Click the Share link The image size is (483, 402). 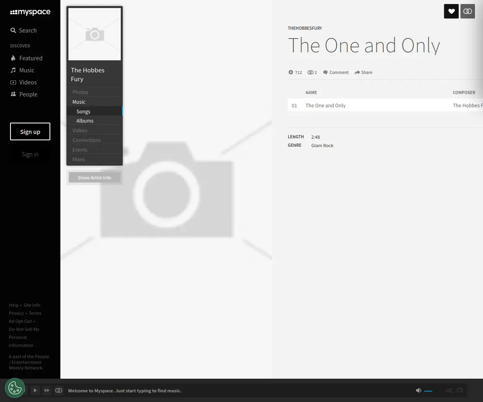tap(363, 72)
